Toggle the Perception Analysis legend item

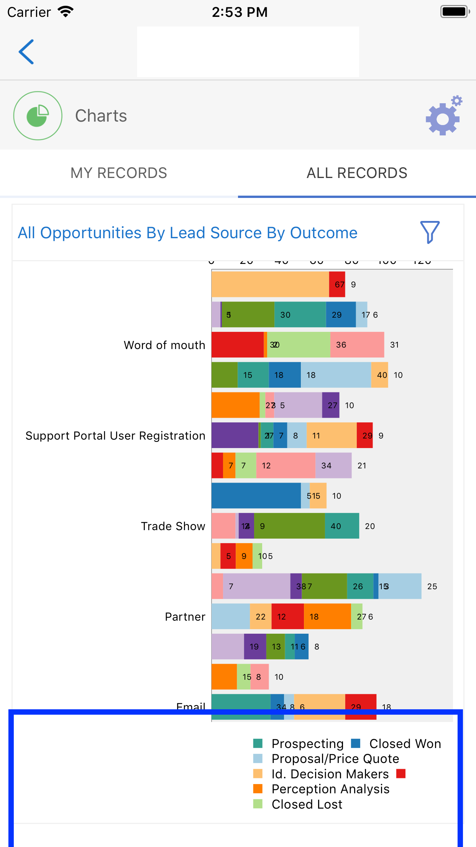tap(330, 789)
